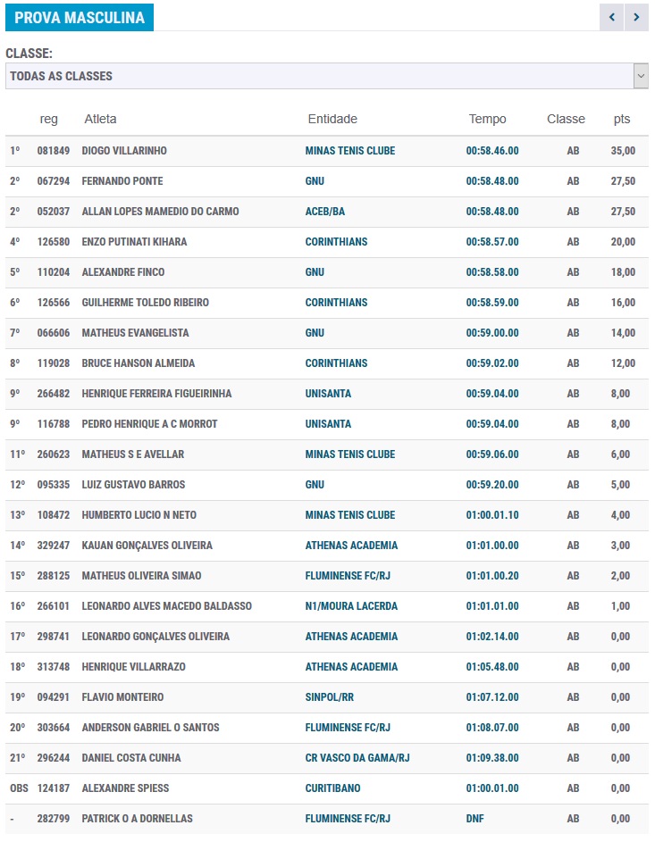Click registration number 124187

click(53, 788)
